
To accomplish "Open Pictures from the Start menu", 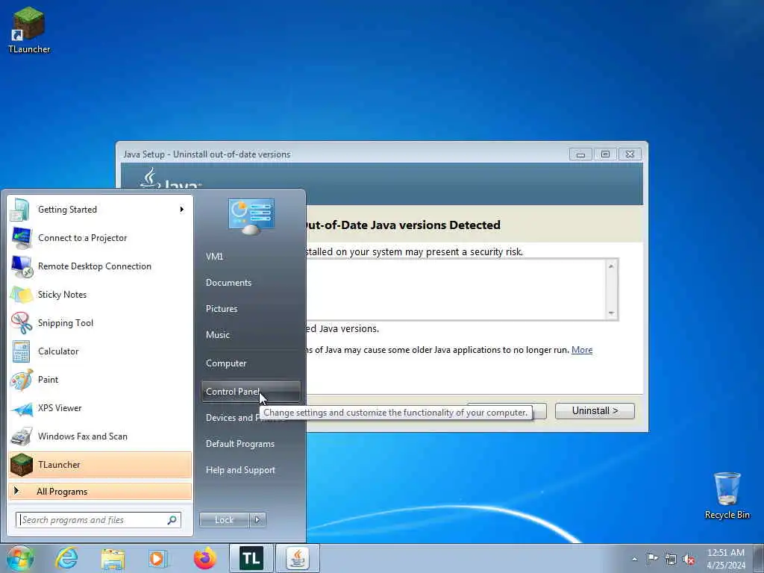I will (x=222, y=309).
